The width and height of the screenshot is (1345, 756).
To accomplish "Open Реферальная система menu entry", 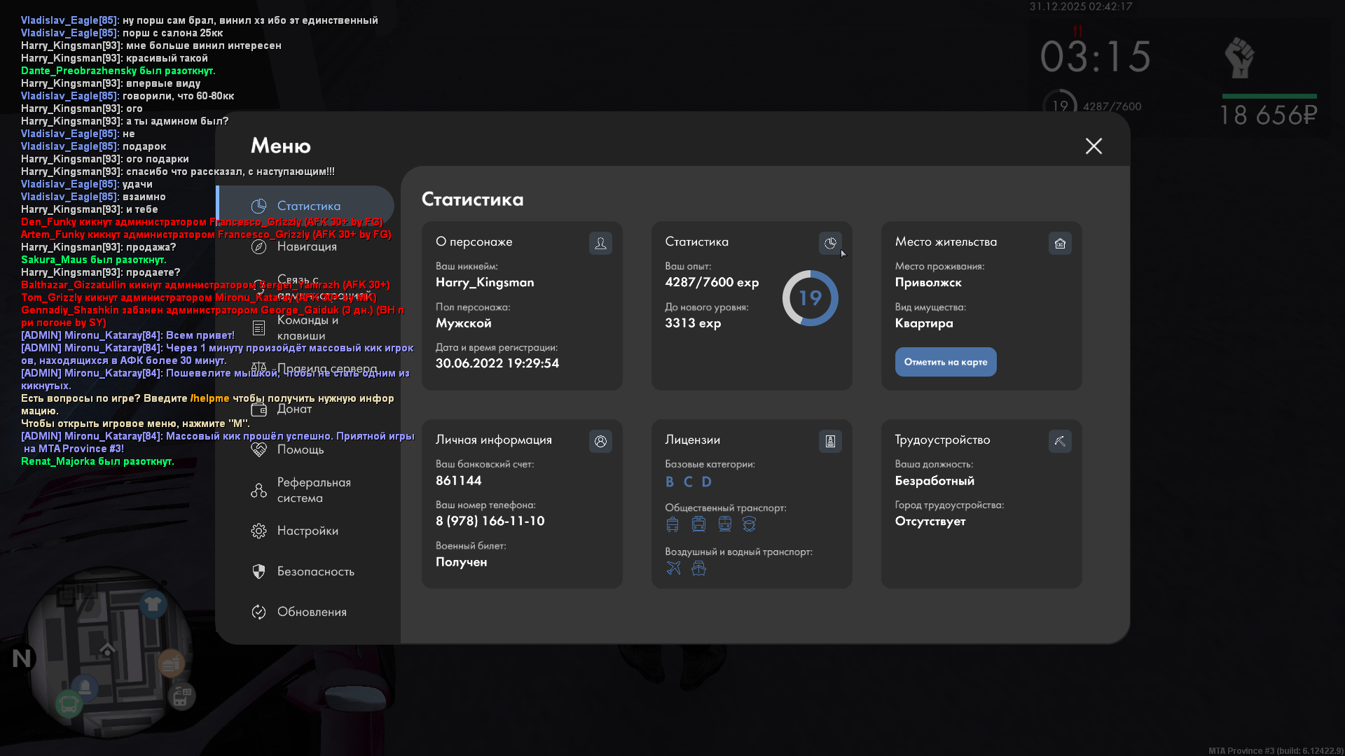I will (x=313, y=490).
